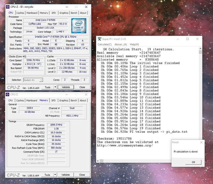Image resolution: width=213 pixels, height=184 pixels.
Task: Open Mainboard tab in bottom CPU-Z window
Action: click(x=32, y=100)
